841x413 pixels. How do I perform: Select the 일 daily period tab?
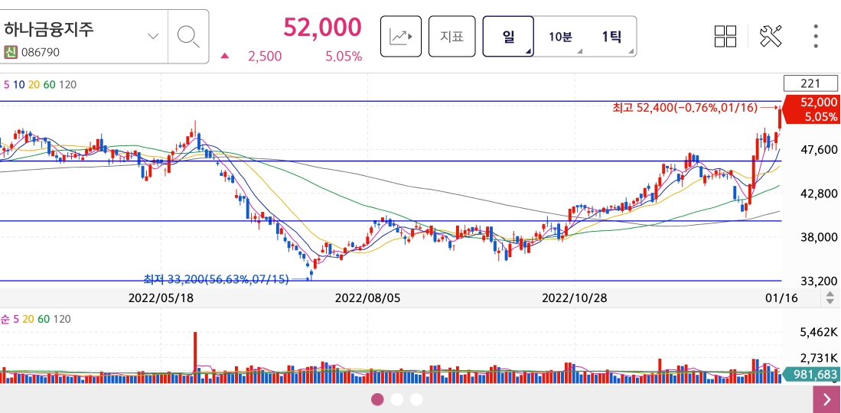508,37
